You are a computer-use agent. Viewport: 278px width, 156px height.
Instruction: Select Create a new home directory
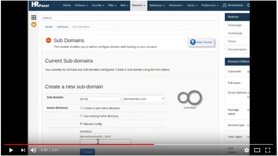(x=81, y=108)
